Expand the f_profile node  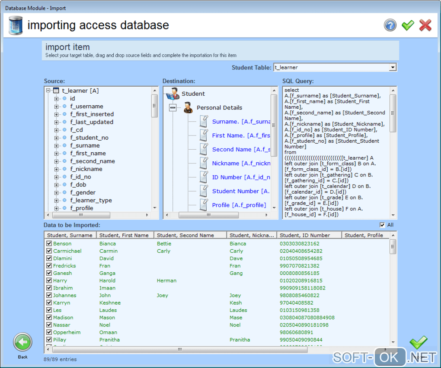pyautogui.click(x=56, y=208)
